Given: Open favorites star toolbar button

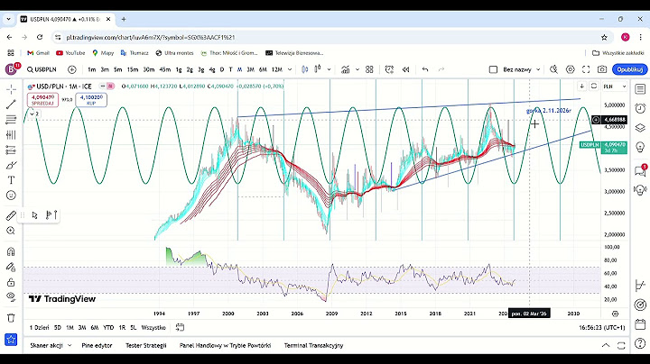Looking at the screenshot, I should (x=11, y=340).
